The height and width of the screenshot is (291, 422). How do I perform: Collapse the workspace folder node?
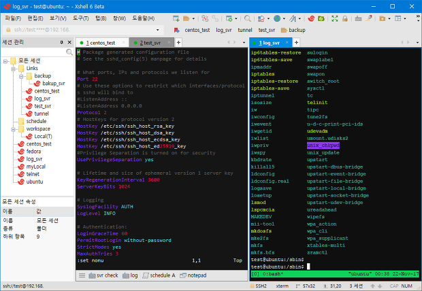pos(13,129)
